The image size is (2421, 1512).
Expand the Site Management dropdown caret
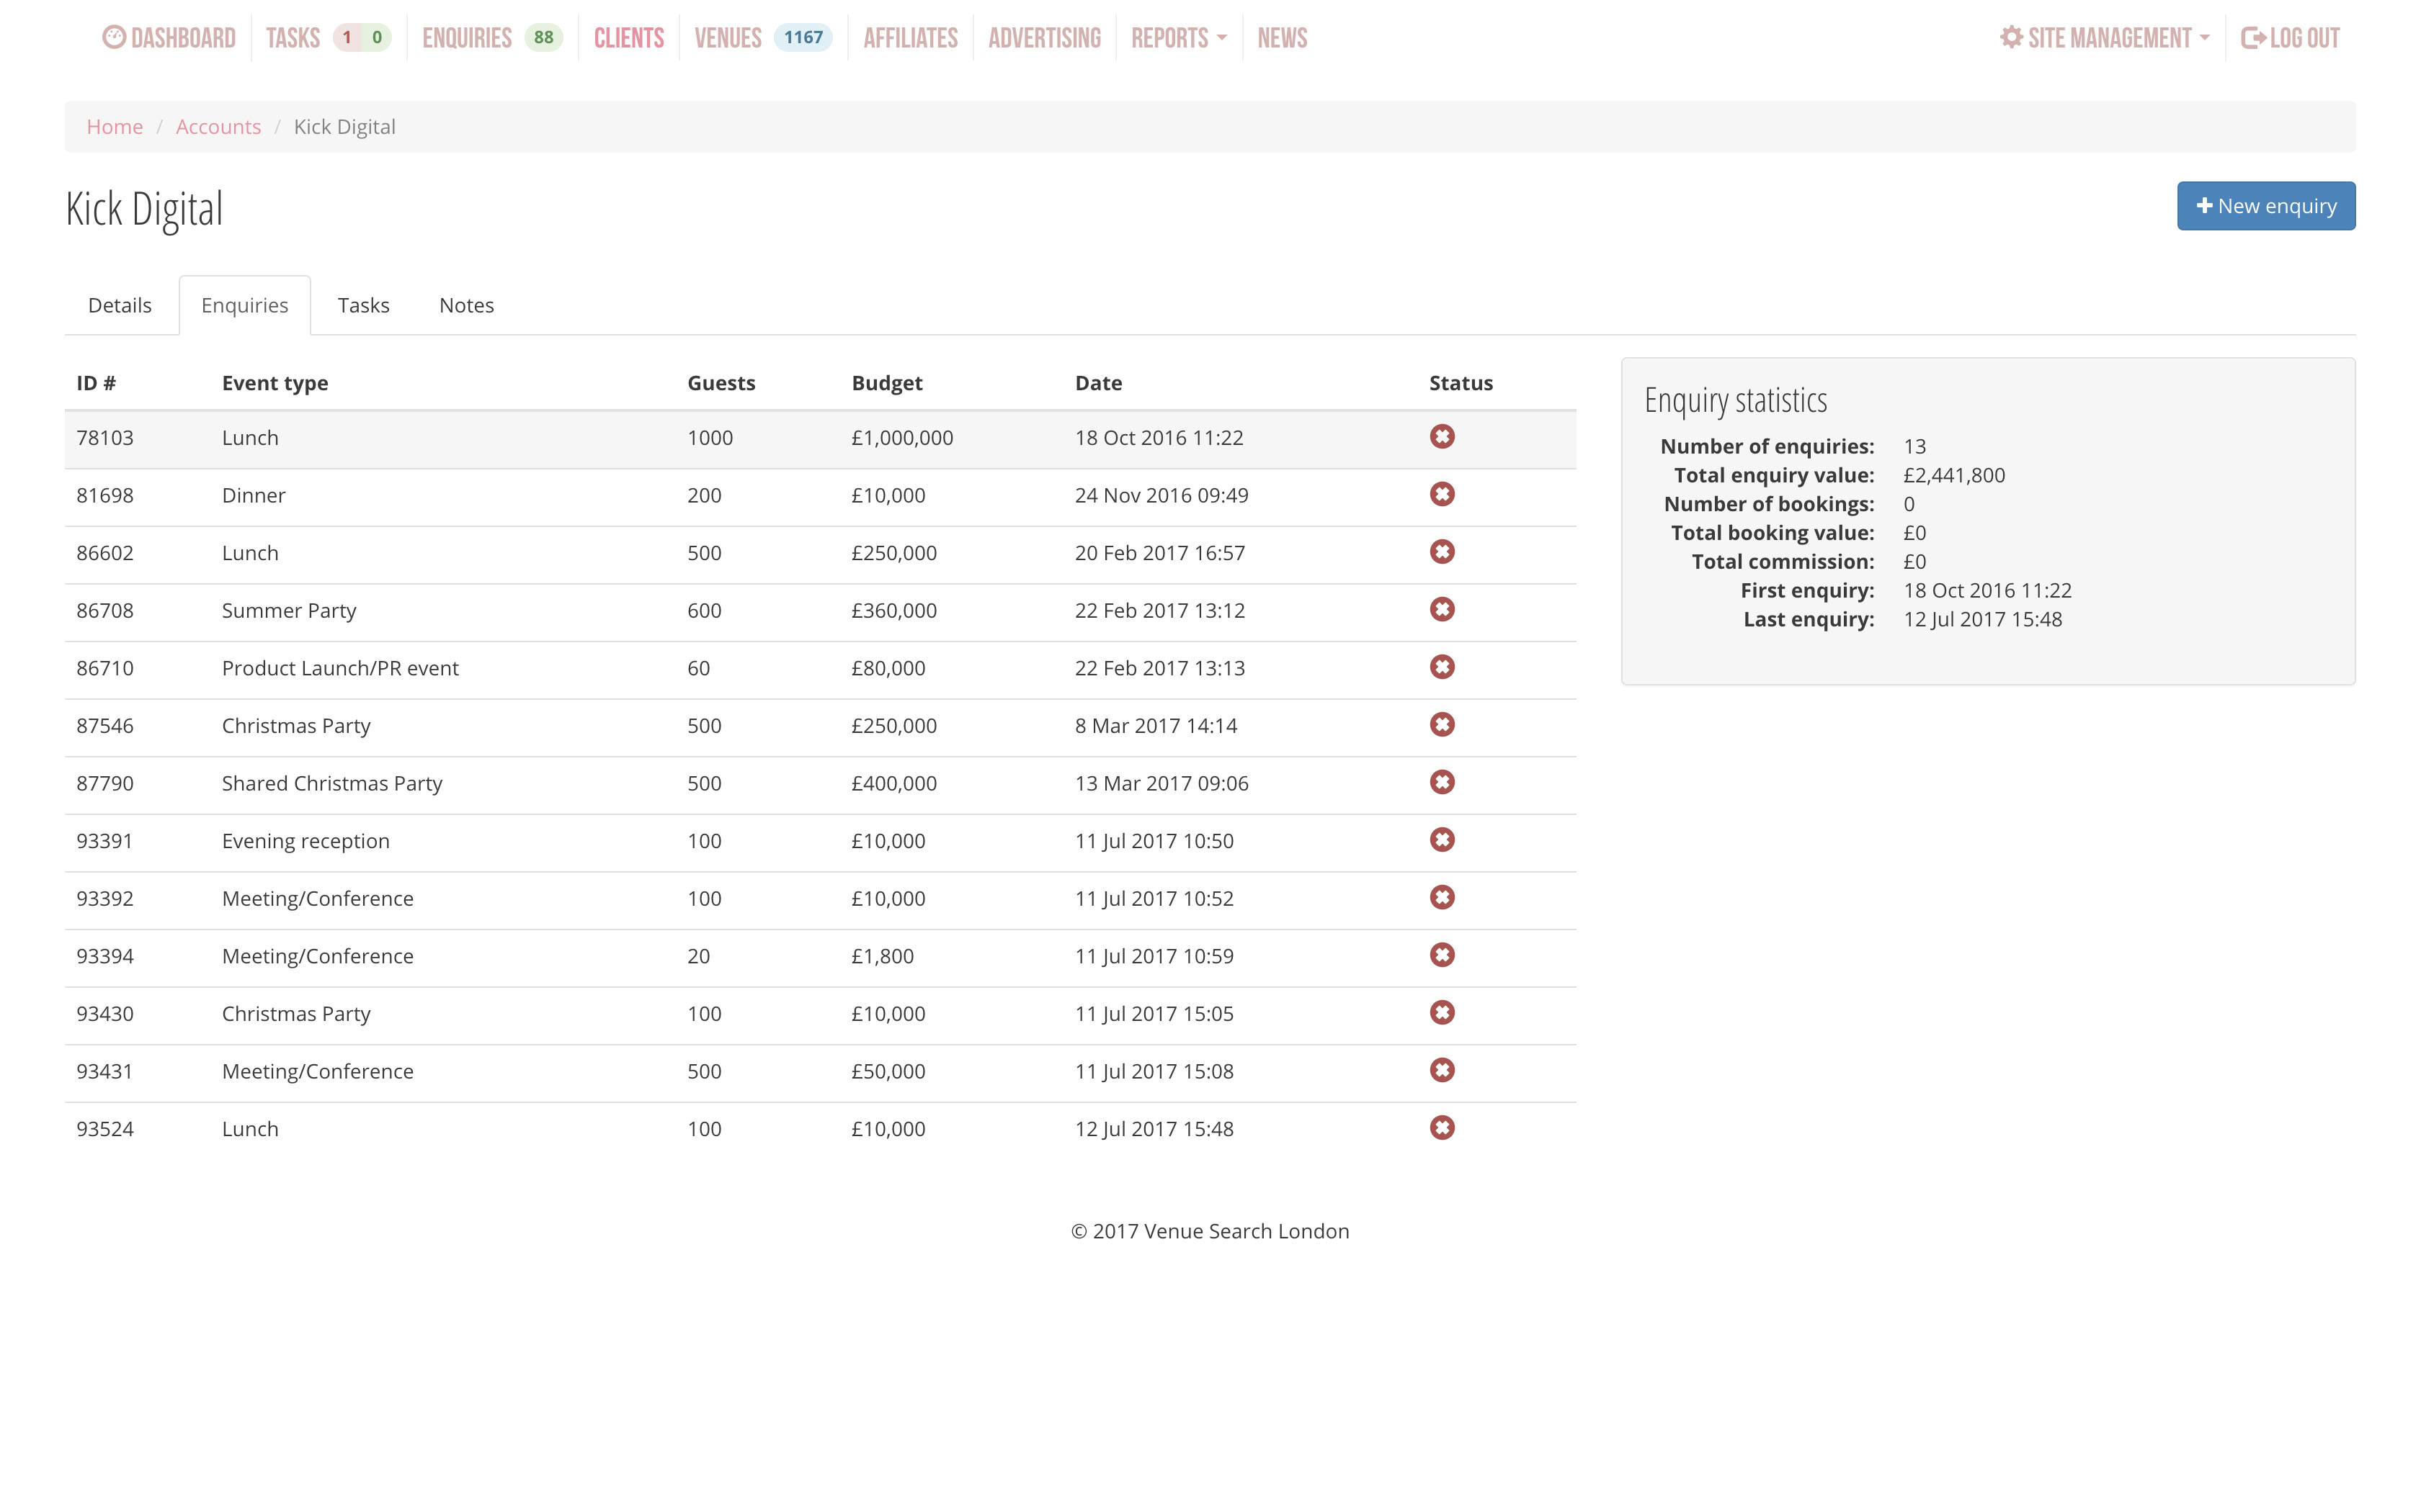[2205, 38]
